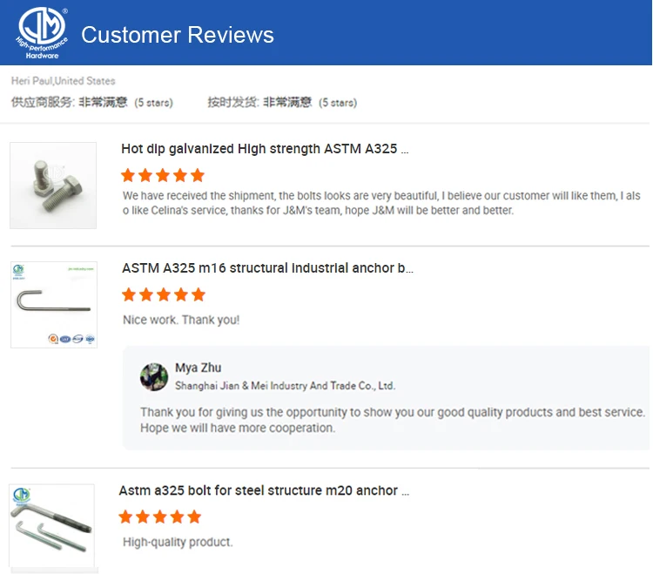
Task: Open 'ASTM A325 m16 structural industrial anchor' product
Action: tap(267, 268)
